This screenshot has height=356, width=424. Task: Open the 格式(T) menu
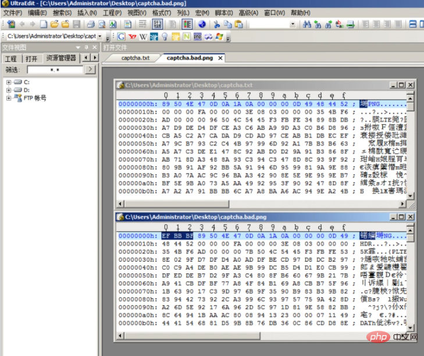point(161,12)
